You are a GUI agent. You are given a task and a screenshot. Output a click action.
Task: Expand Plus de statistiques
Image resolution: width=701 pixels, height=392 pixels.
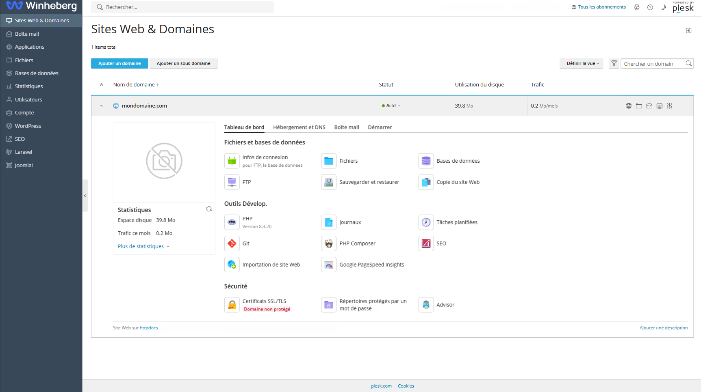click(x=143, y=246)
